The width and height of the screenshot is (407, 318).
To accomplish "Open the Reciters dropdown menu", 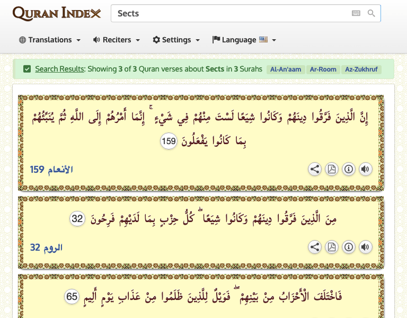I will point(117,40).
